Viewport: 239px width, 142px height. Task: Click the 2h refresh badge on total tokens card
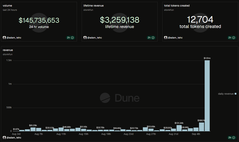pos(232,38)
